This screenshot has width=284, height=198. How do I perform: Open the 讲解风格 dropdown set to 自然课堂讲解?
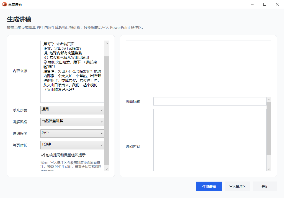coord(72,122)
